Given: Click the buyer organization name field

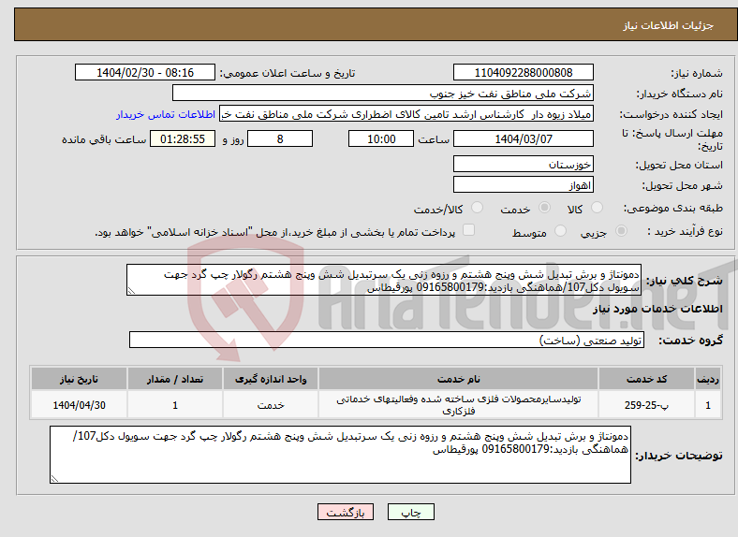Looking at the screenshot, I should (383, 94).
